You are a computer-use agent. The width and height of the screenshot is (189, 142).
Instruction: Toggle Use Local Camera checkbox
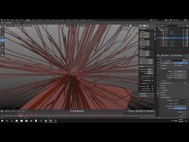152,76
